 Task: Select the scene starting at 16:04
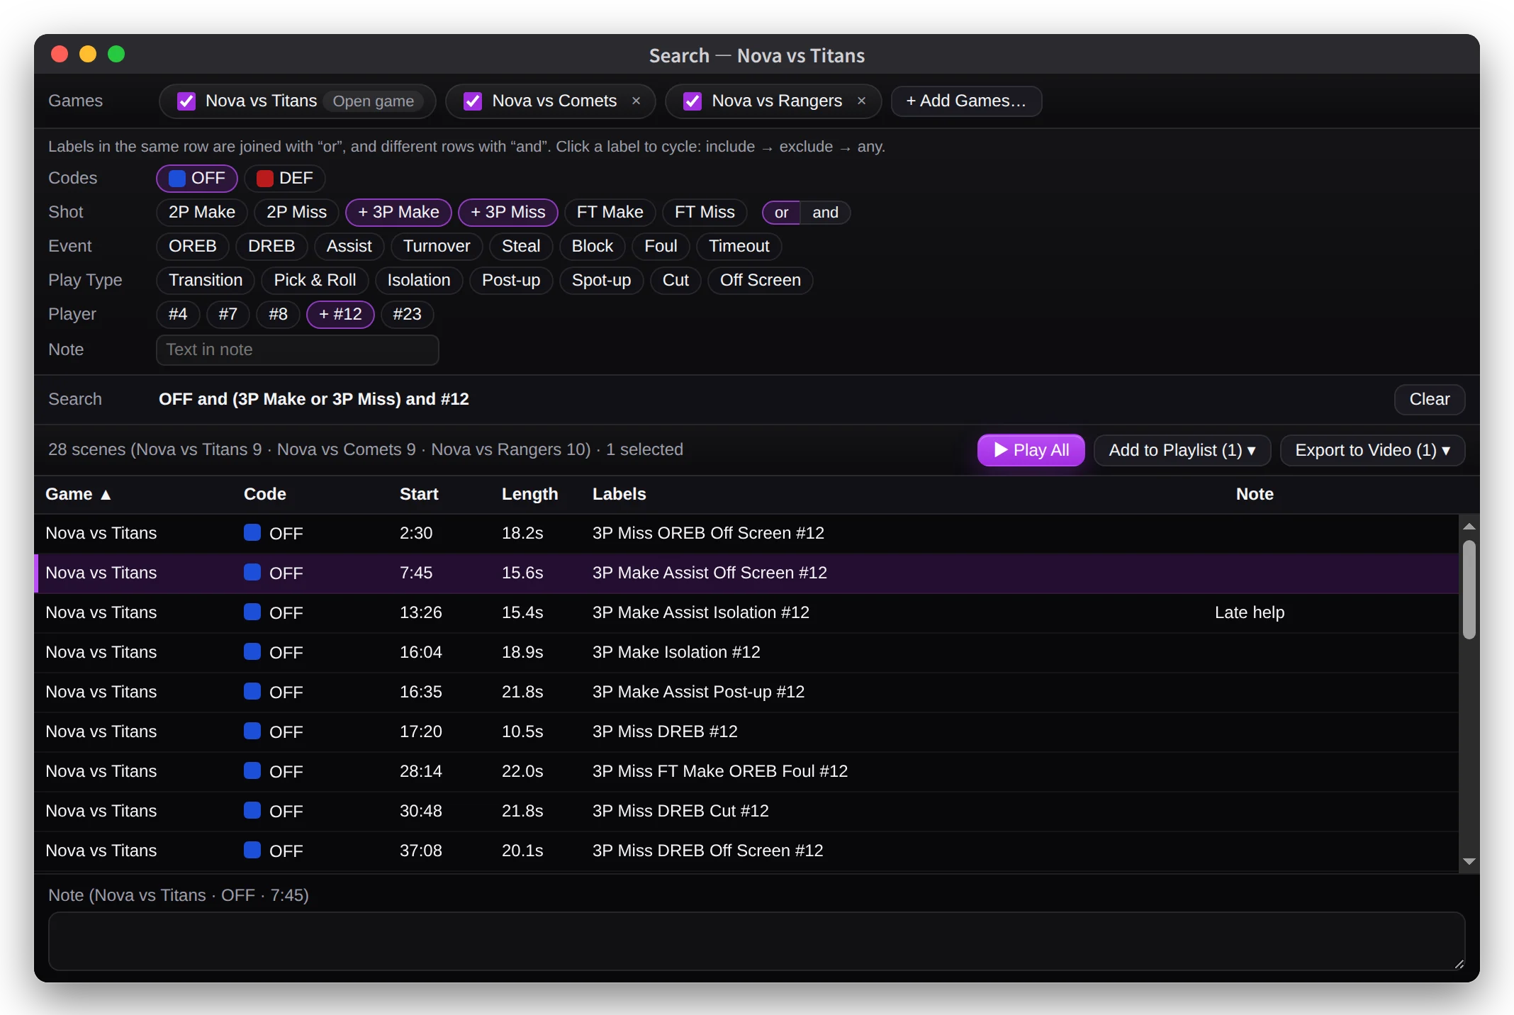pos(746,652)
